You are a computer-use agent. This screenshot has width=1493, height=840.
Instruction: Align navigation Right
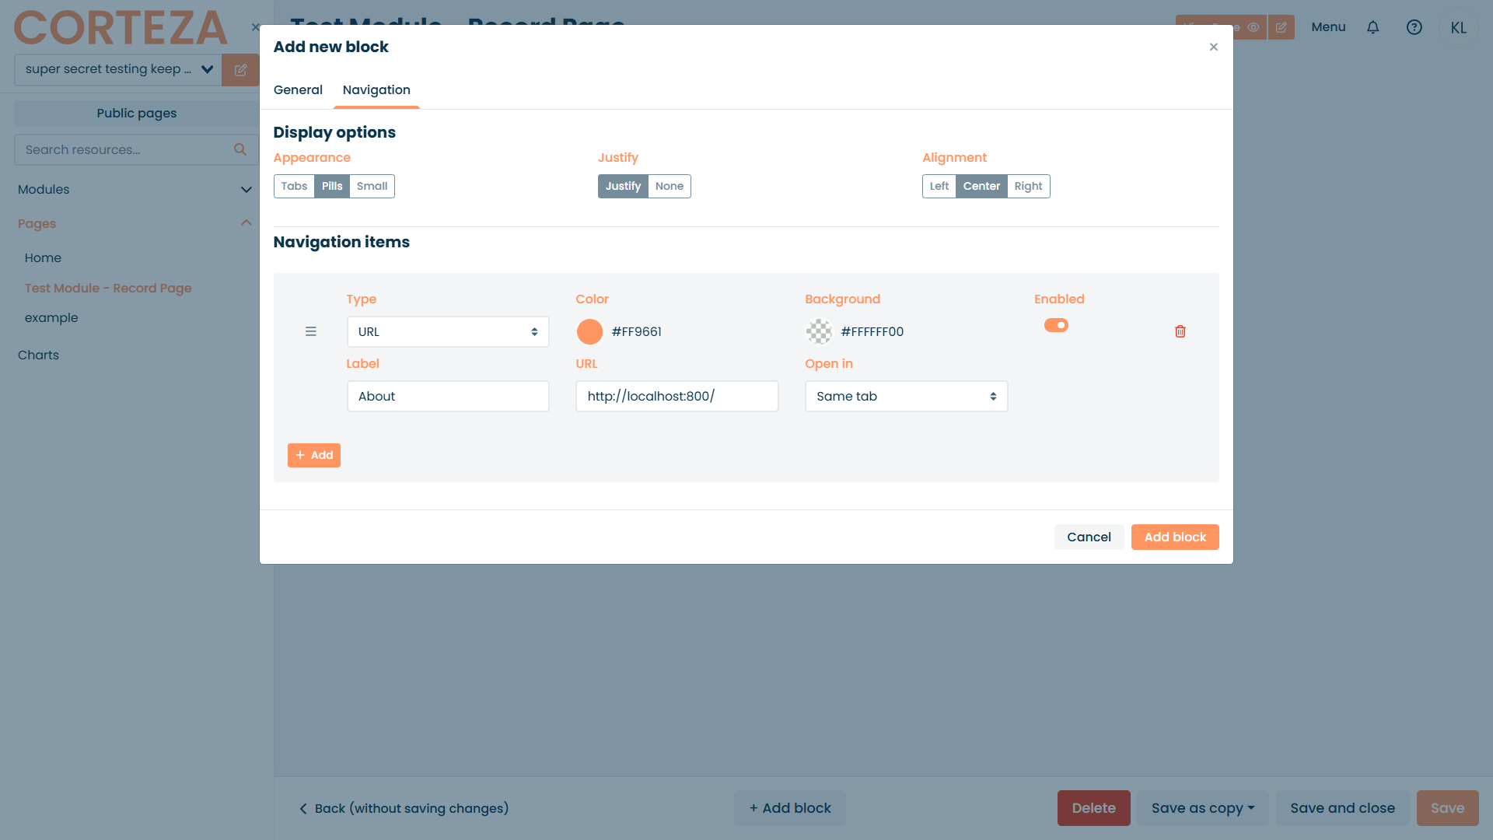[x=1028, y=186]
